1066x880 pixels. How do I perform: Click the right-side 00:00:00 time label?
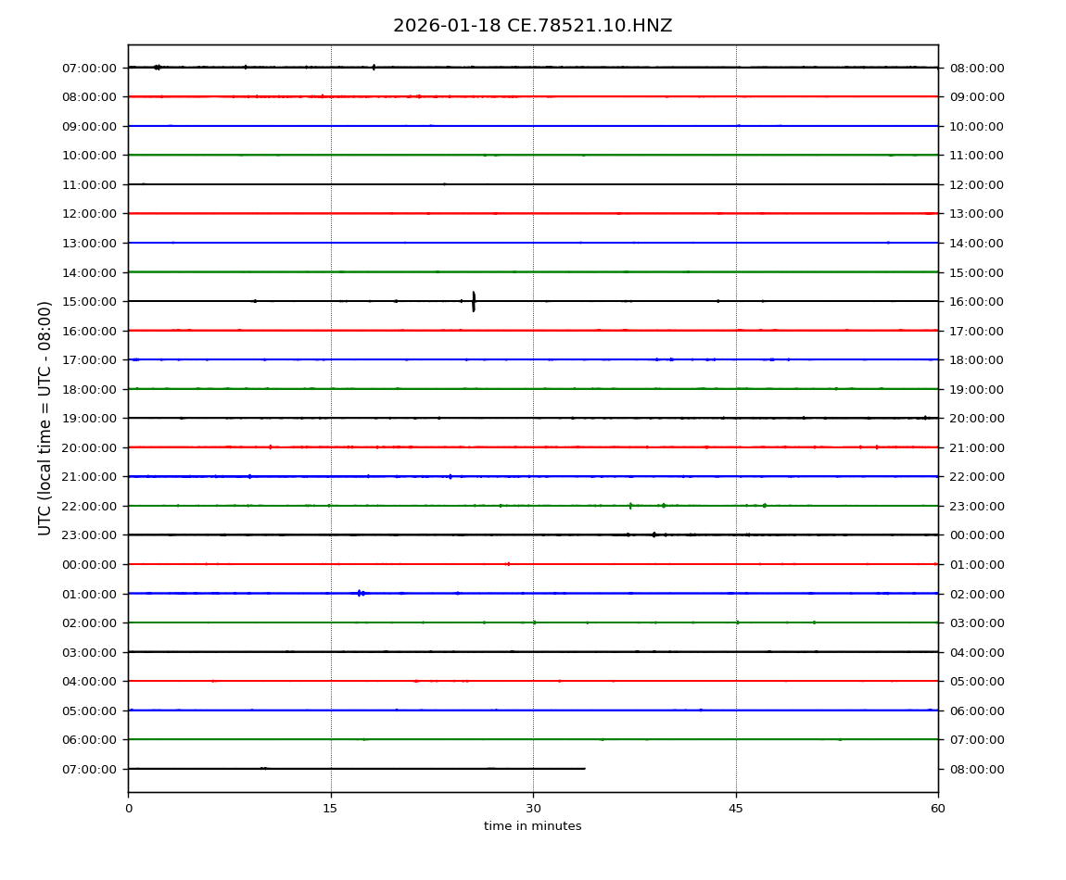point(976,535)
